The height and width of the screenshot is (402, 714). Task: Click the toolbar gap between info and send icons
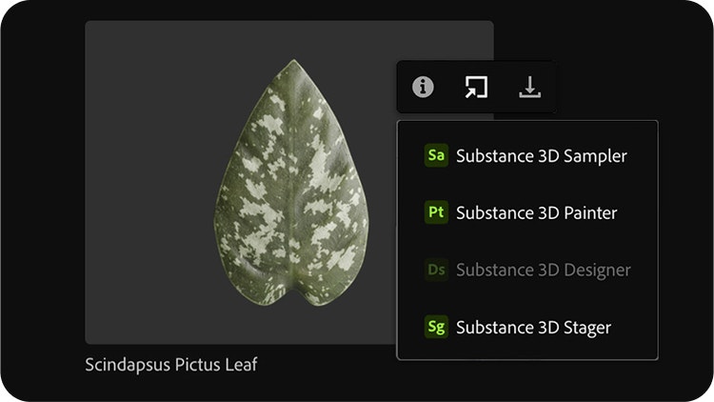pos(448,88)
